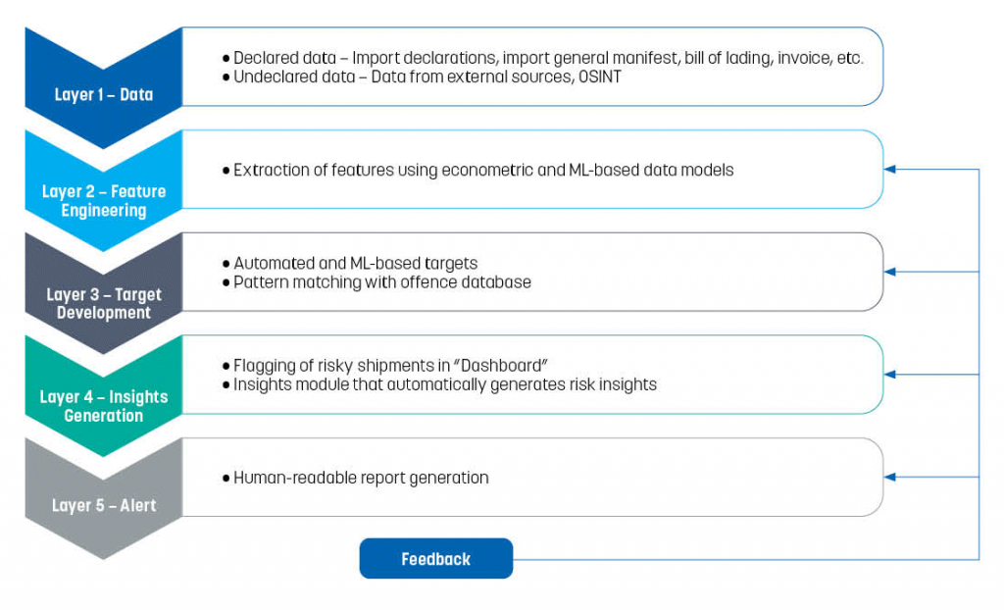Click the vertical feedback connector line
The width and height of the screenshot is (1004, 610).
(x=979, y=364)
